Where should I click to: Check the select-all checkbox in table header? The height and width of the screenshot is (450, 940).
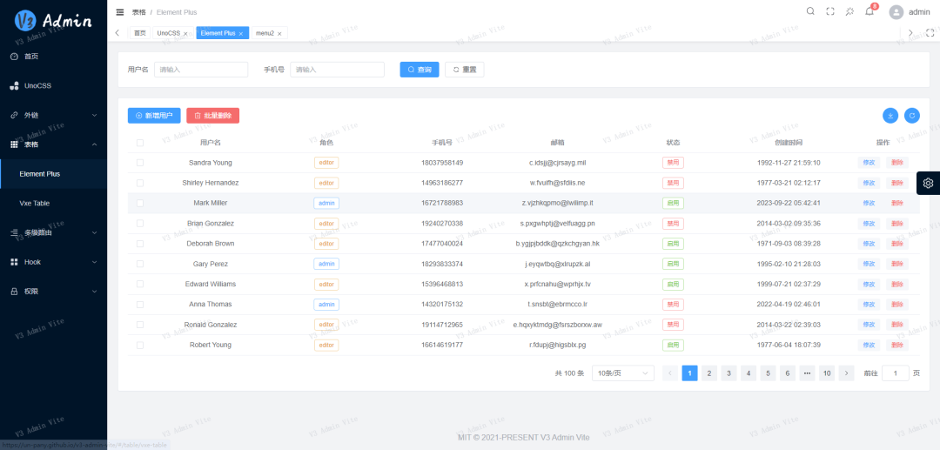tap(139, 143)
